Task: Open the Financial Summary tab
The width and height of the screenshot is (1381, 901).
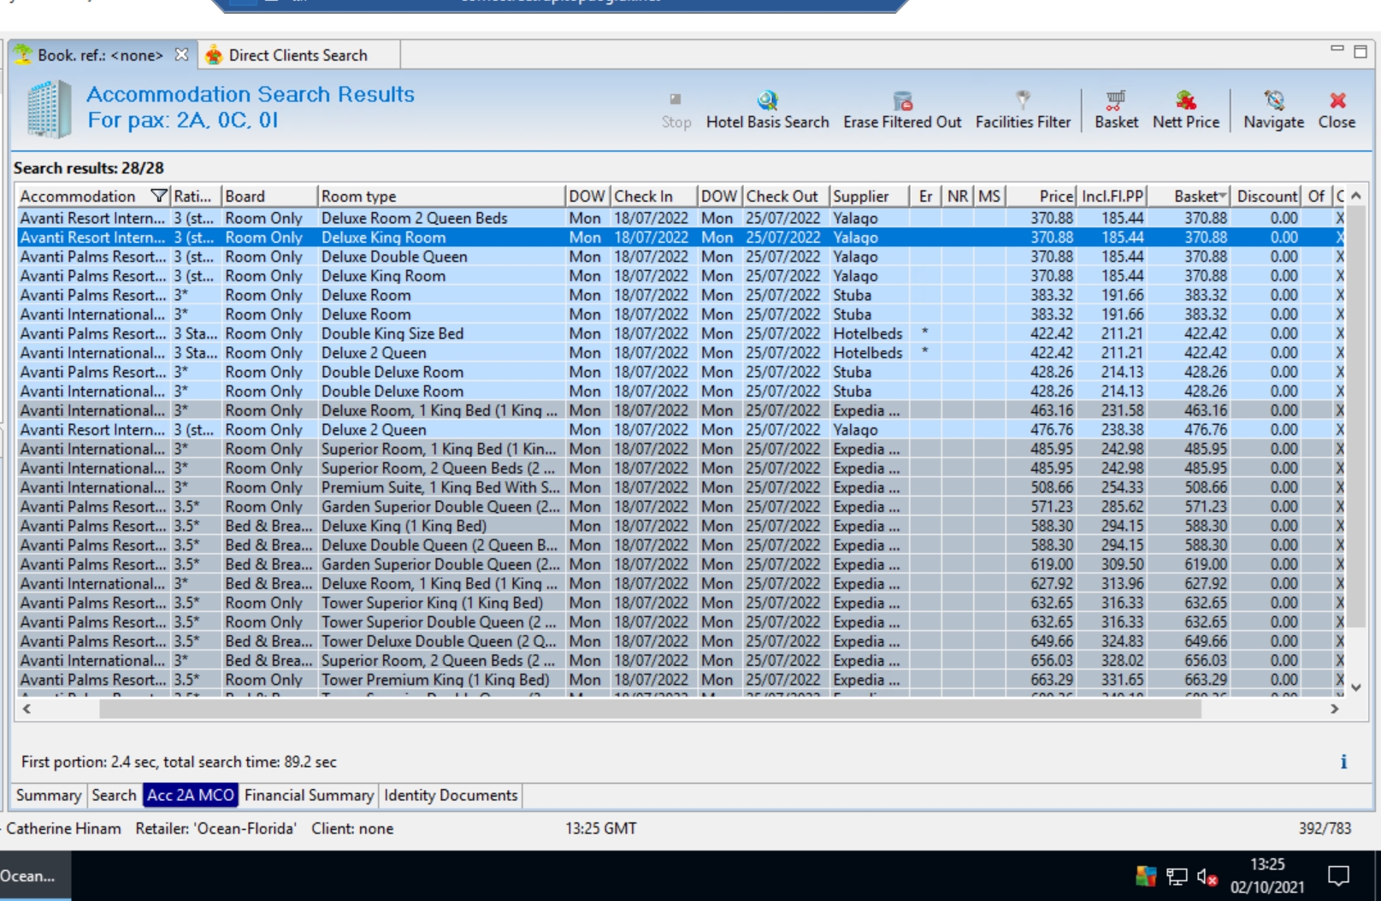Action: (x=309, y=795)
